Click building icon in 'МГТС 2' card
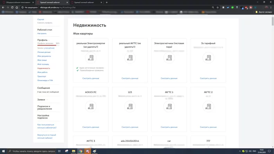The height and width of the screenshot is (154, 274). coord(208,106)
